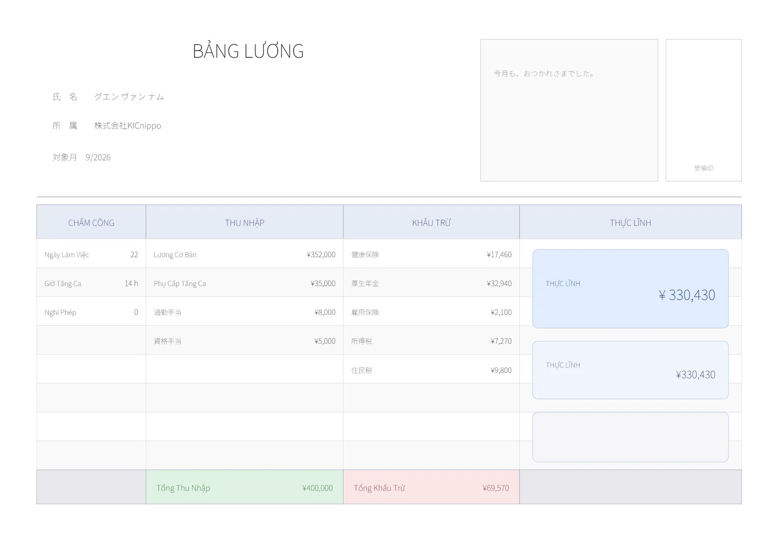Image resolution: width=778 pixels, height=551 pixels.
Task: Click the 所得税 deduction label
Action: coord(362,341)
